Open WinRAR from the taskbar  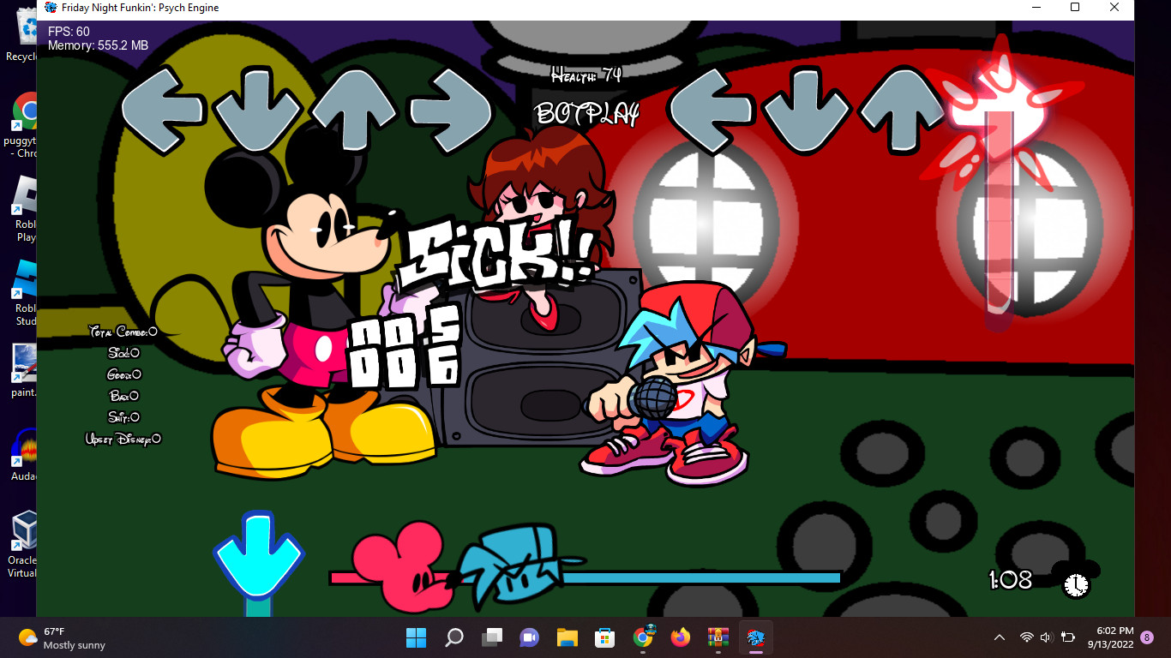(718, 637)
